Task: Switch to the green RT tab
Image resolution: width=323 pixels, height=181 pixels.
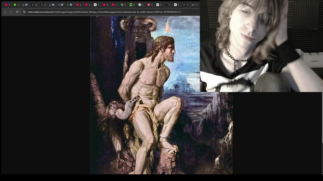Action: pos(132,5)
